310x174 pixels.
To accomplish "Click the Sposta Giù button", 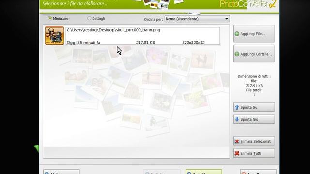I will [254, 119].
